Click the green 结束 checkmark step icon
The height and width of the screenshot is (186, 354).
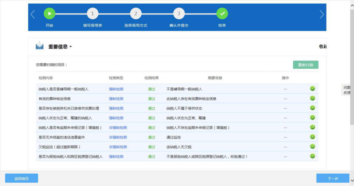coord(222,13)
